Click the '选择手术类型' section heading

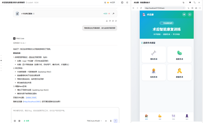(149, 43)
